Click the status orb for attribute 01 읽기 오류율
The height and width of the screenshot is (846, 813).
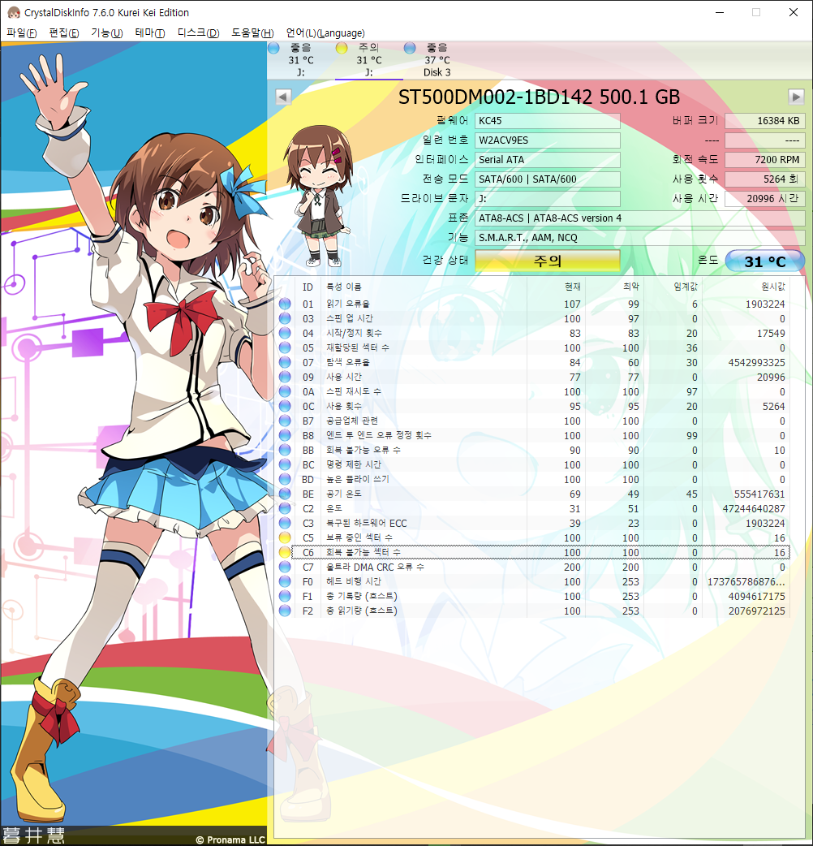pos(285,304)
